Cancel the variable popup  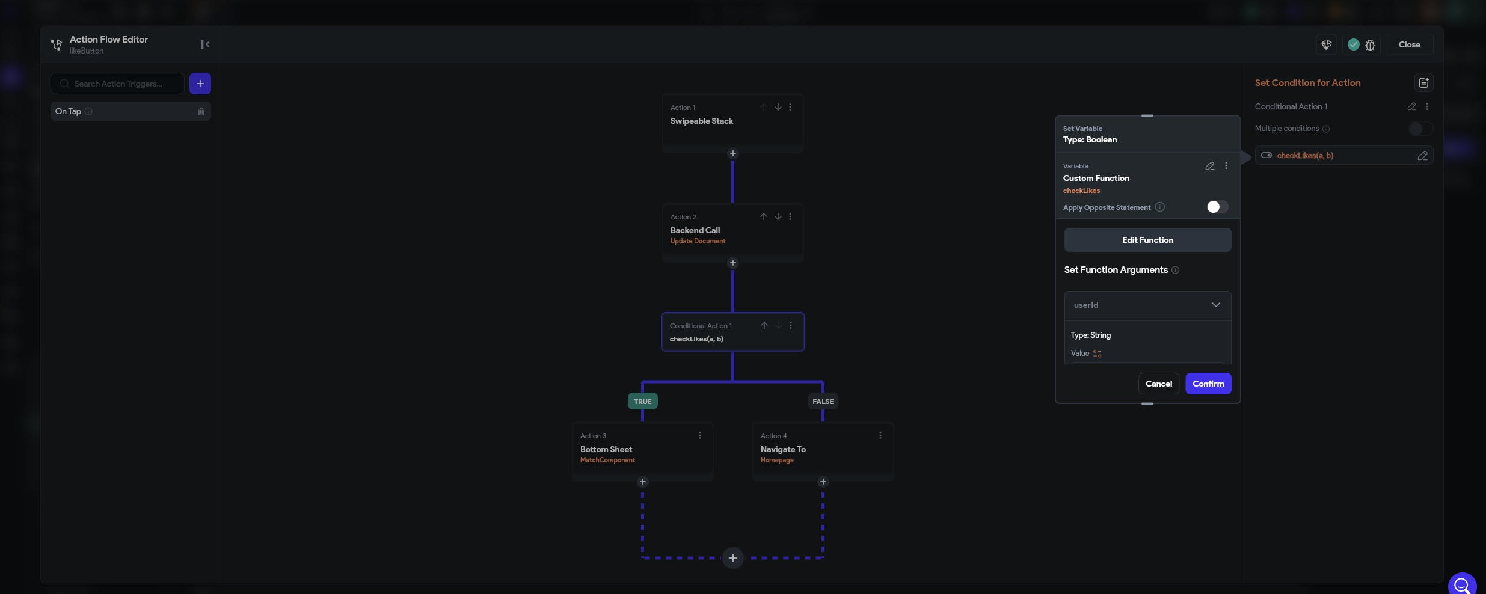click(1158, 384)
